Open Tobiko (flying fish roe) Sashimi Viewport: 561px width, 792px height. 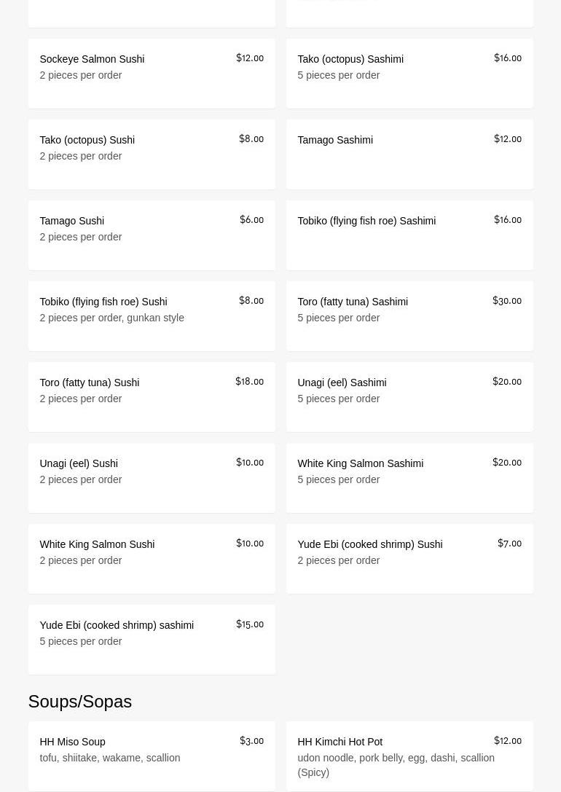tap(409, 235)
